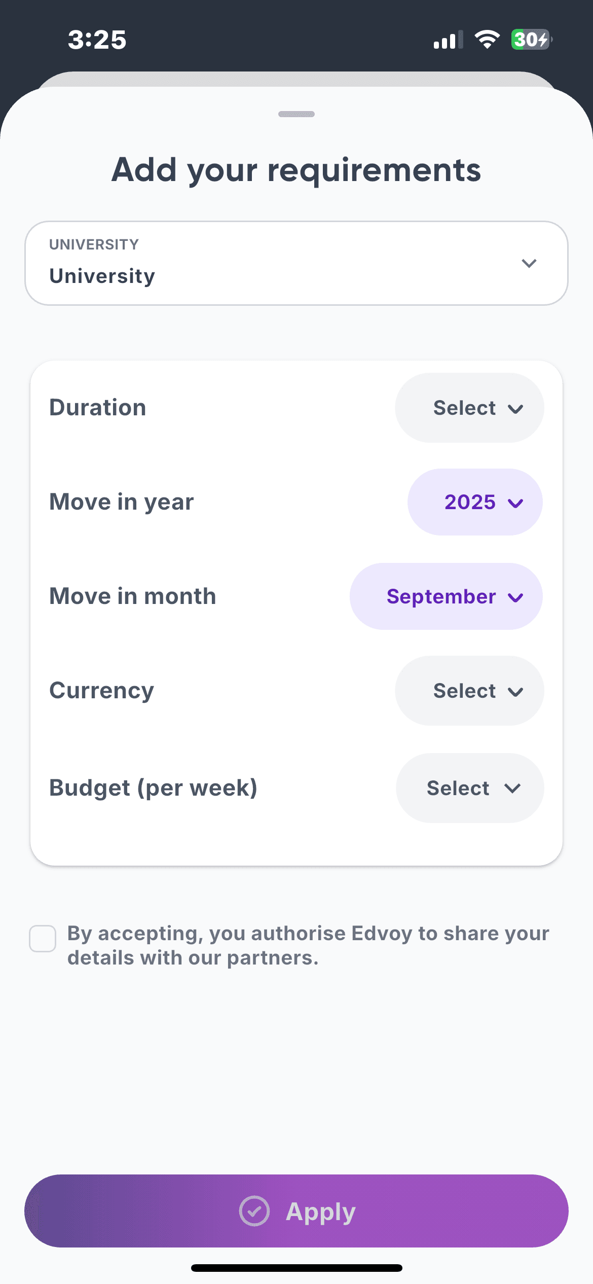This screenshot has height=1284, width=593.
Task: Click the chevron in the Budget selector
Action: pos(512,789)
